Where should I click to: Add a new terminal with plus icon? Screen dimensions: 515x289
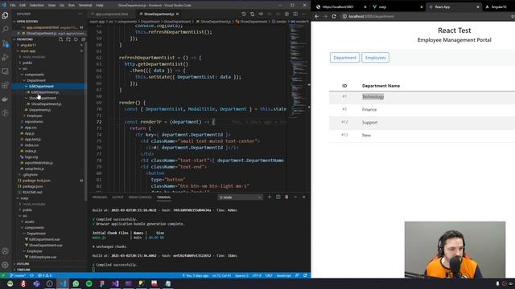point(270,197)
